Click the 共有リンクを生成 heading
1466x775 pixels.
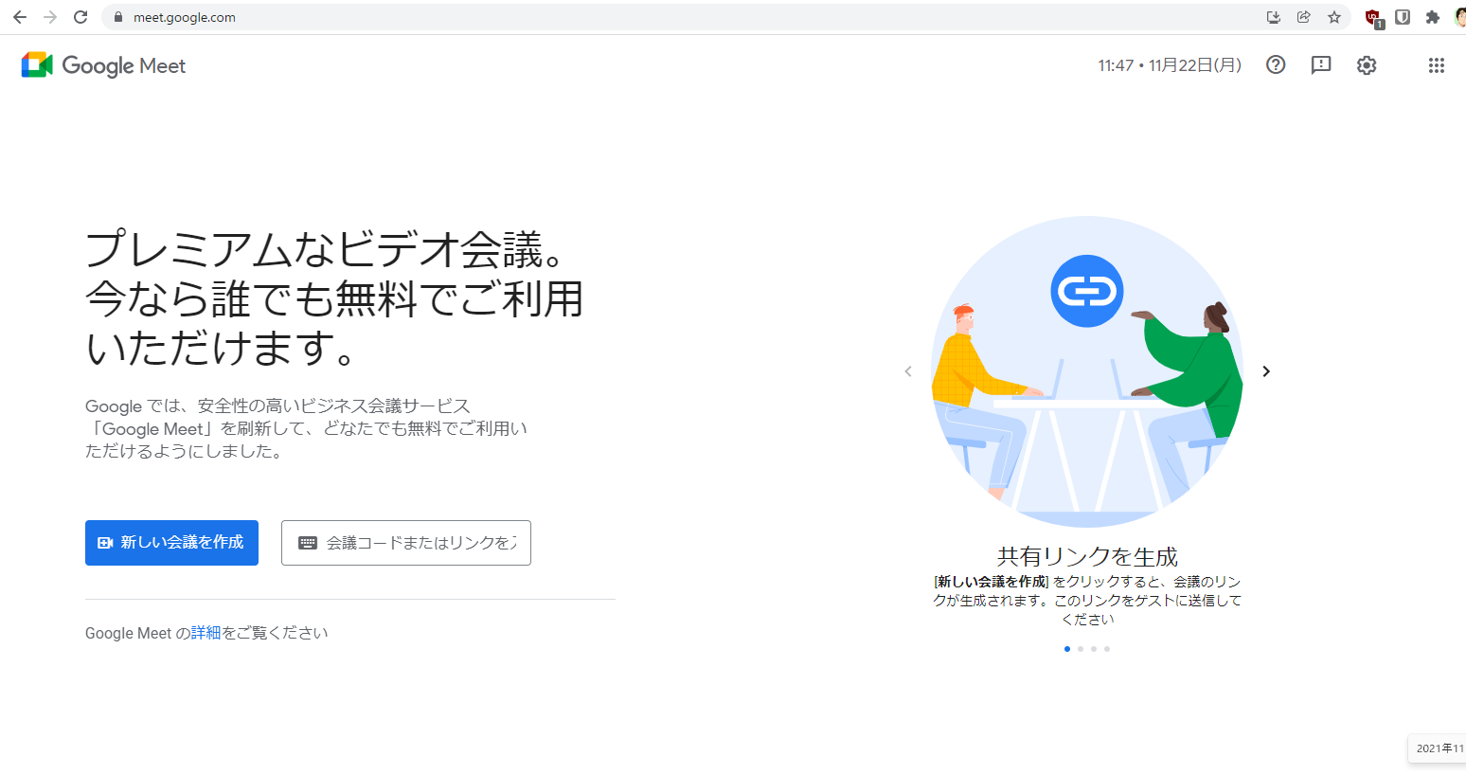(1087, 556)
